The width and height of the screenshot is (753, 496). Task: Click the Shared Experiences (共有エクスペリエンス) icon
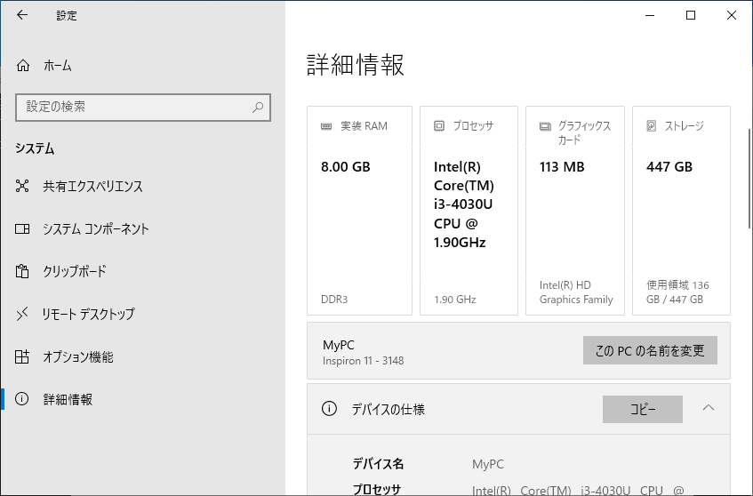coord(23,187)
